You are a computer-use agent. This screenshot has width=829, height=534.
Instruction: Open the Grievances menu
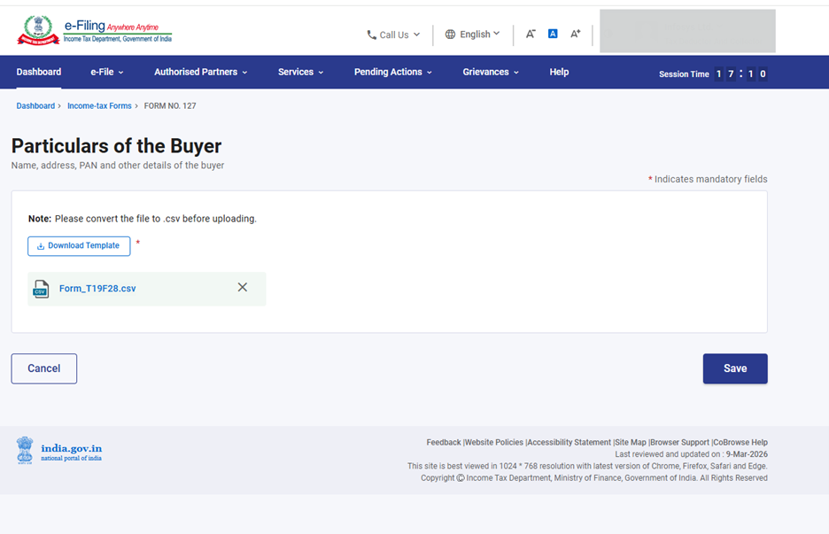tap(490, 72)
